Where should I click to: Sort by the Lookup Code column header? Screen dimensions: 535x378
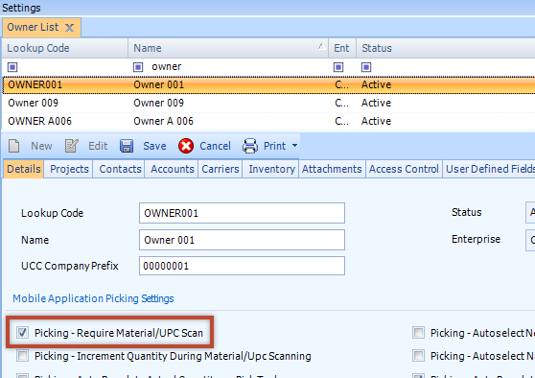pyautogui.click(x=65, y=48)
